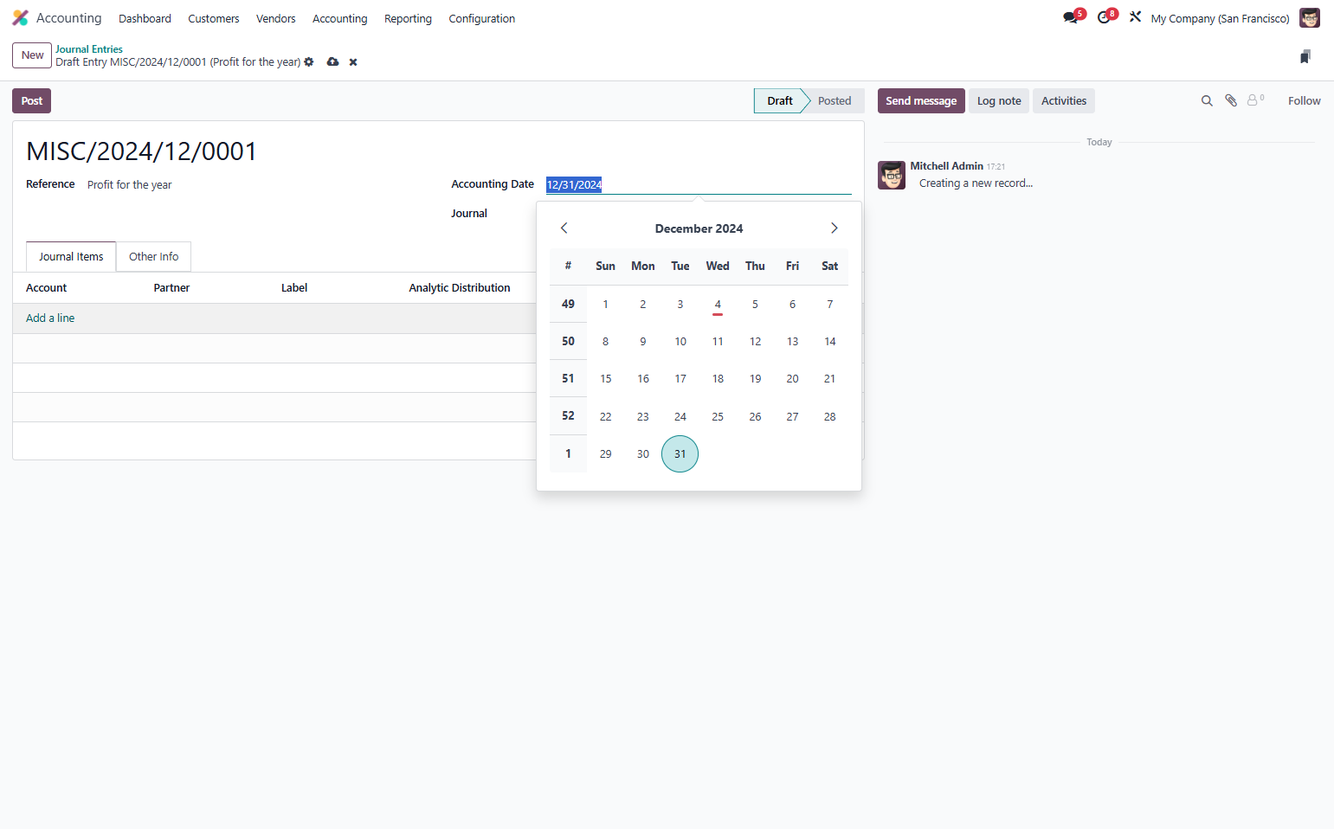Show followers list icon

click(1255, 100)
